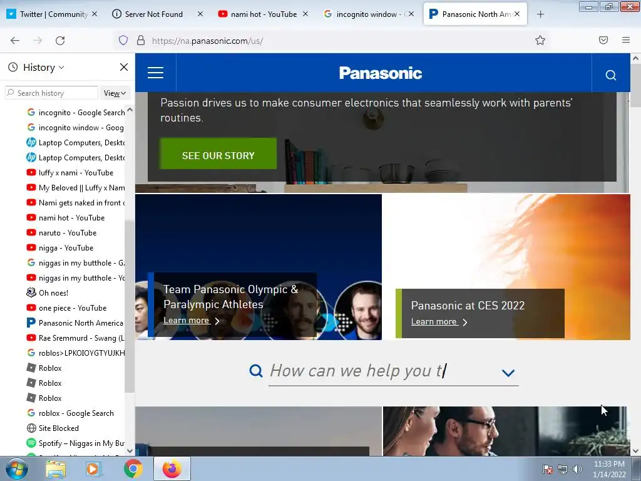
Task: Launch Windows Media Player from taskbar
Action: (x=93, y=469)
